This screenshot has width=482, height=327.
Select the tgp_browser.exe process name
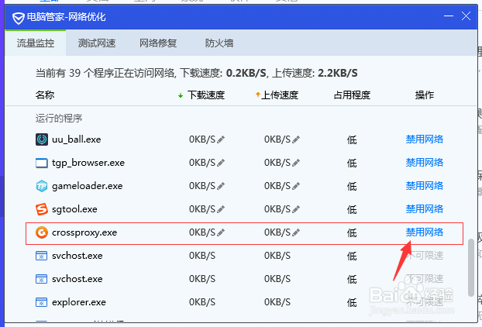88,163
